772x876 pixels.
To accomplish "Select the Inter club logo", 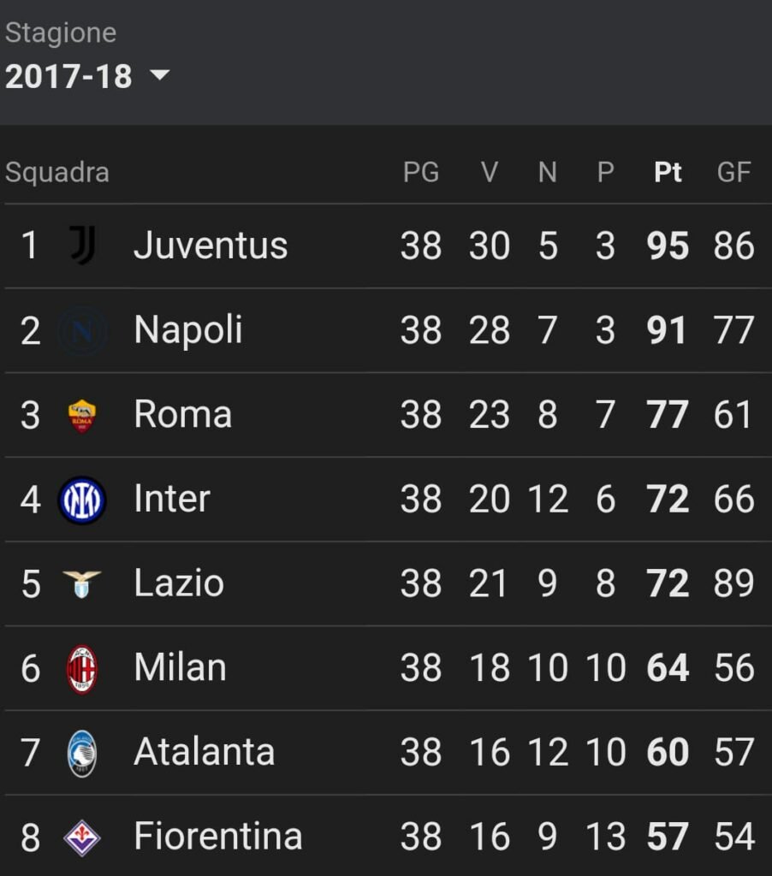I will 82,500.
